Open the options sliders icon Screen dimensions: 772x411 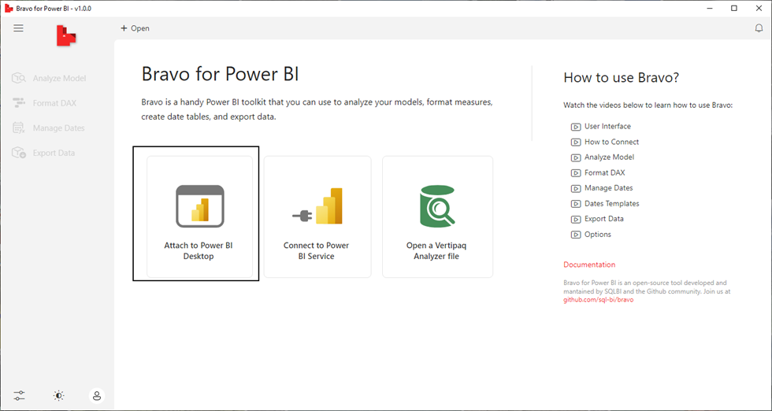19,395
